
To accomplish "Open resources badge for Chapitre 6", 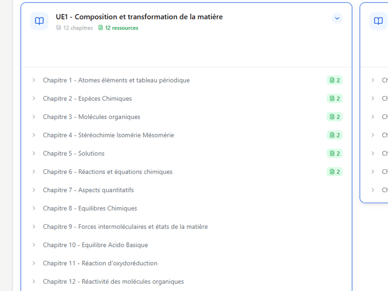I will (335, 172).
